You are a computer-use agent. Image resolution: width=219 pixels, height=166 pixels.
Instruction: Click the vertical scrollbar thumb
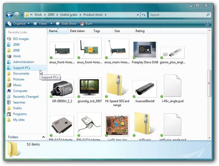point(209,83)
